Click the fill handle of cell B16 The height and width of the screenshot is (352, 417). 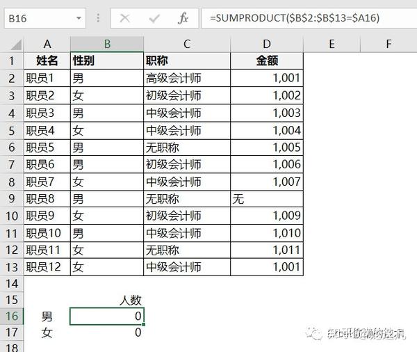[144, 324]
